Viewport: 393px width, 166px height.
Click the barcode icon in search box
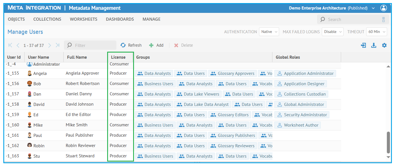[x=384, y=20]
